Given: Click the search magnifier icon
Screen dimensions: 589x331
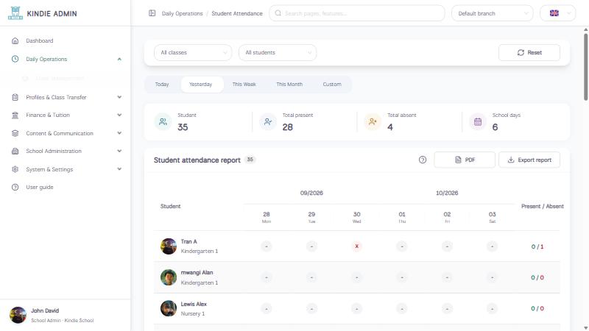Looking at the screenshot, I should (x=278, y=13).
